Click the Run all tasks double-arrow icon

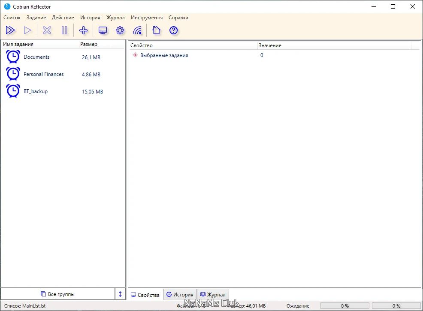tap(10, 30)
